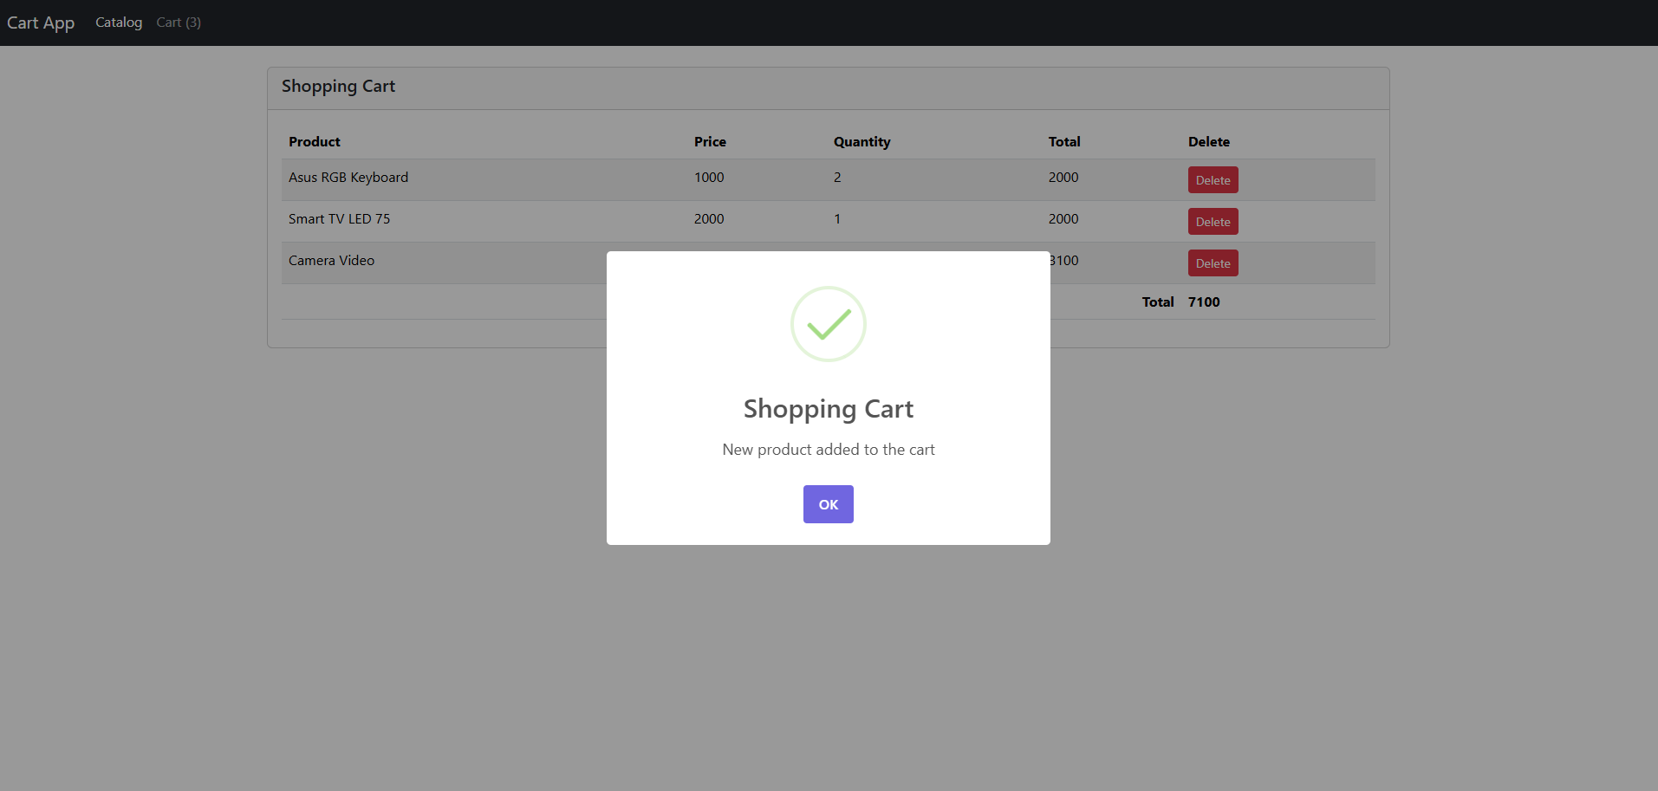Click the 'New product added to the cart' message

click(x=828, y=450)
